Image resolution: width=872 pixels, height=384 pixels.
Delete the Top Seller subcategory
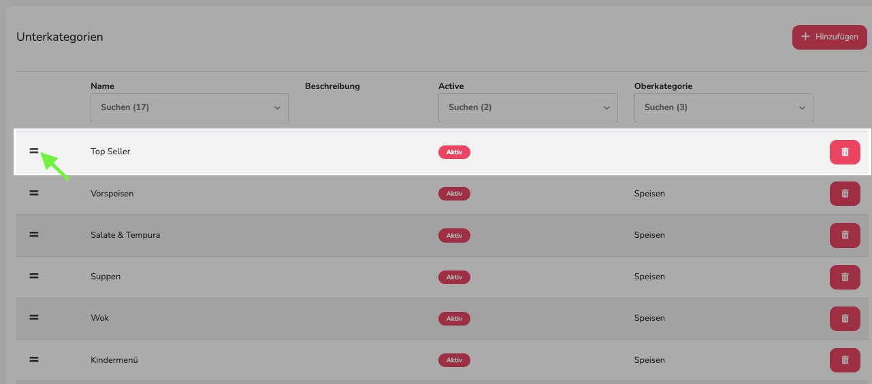pos(845,152)
